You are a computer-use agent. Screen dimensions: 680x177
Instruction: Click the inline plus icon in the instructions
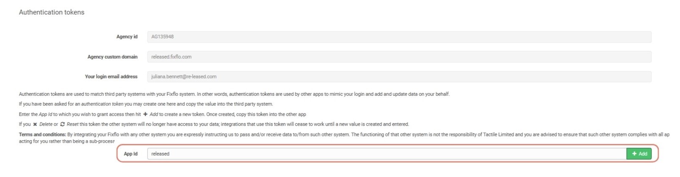pos(145,114)
